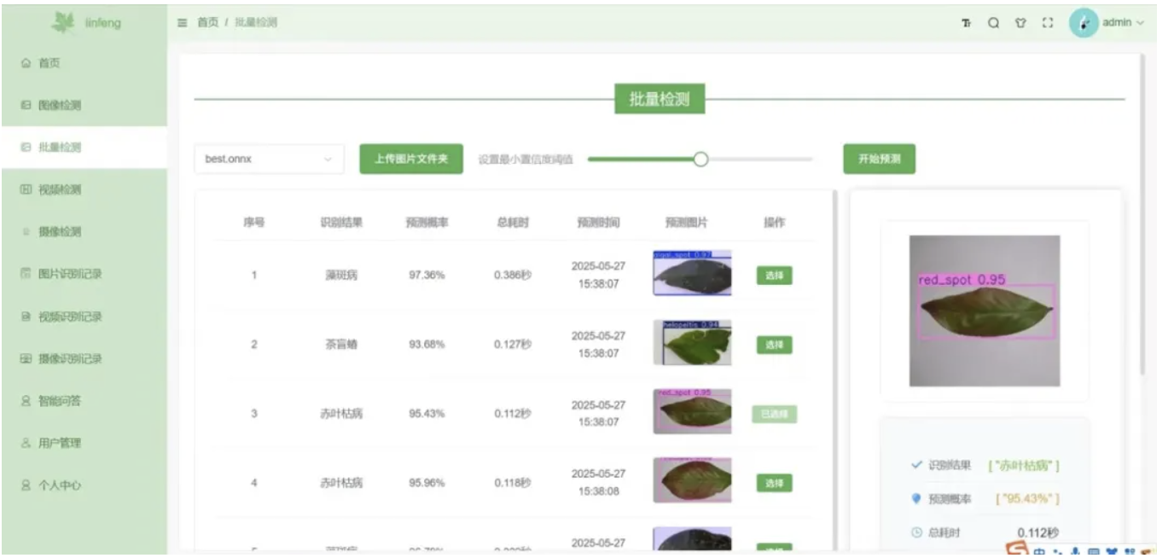The width and height of the screenshot is (1174, 558).
Task: Open row 4 leaf thumbnail
Action: click(692, 480)
